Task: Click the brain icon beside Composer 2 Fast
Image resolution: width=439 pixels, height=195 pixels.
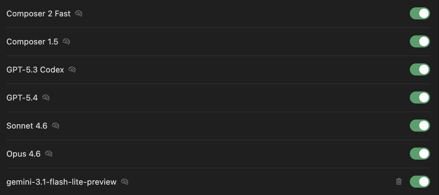Action: pyautogui.click(x=79, y=14)
